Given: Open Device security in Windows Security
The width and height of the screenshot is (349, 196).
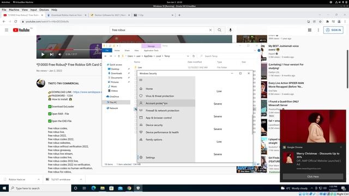Looking at the screenshot, I should (x=154, y=125).
